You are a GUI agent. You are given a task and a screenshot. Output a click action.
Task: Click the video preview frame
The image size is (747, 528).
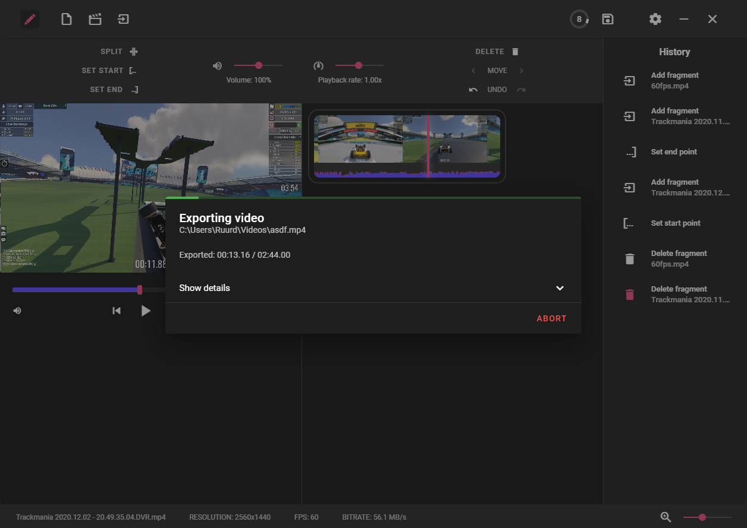click(150, 188)
